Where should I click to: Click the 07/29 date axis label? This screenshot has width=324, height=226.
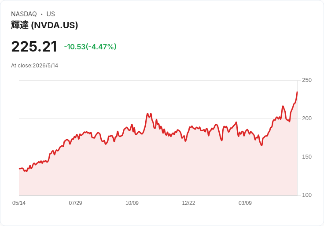75,203
